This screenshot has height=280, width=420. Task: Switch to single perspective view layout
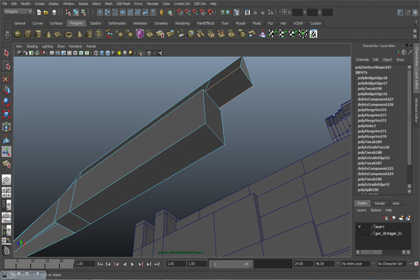(x=6, y=179)
